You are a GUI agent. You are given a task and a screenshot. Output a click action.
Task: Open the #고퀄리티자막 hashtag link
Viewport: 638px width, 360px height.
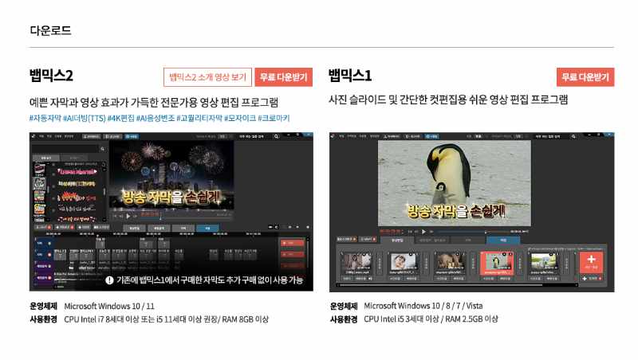(x=199, y=118)
